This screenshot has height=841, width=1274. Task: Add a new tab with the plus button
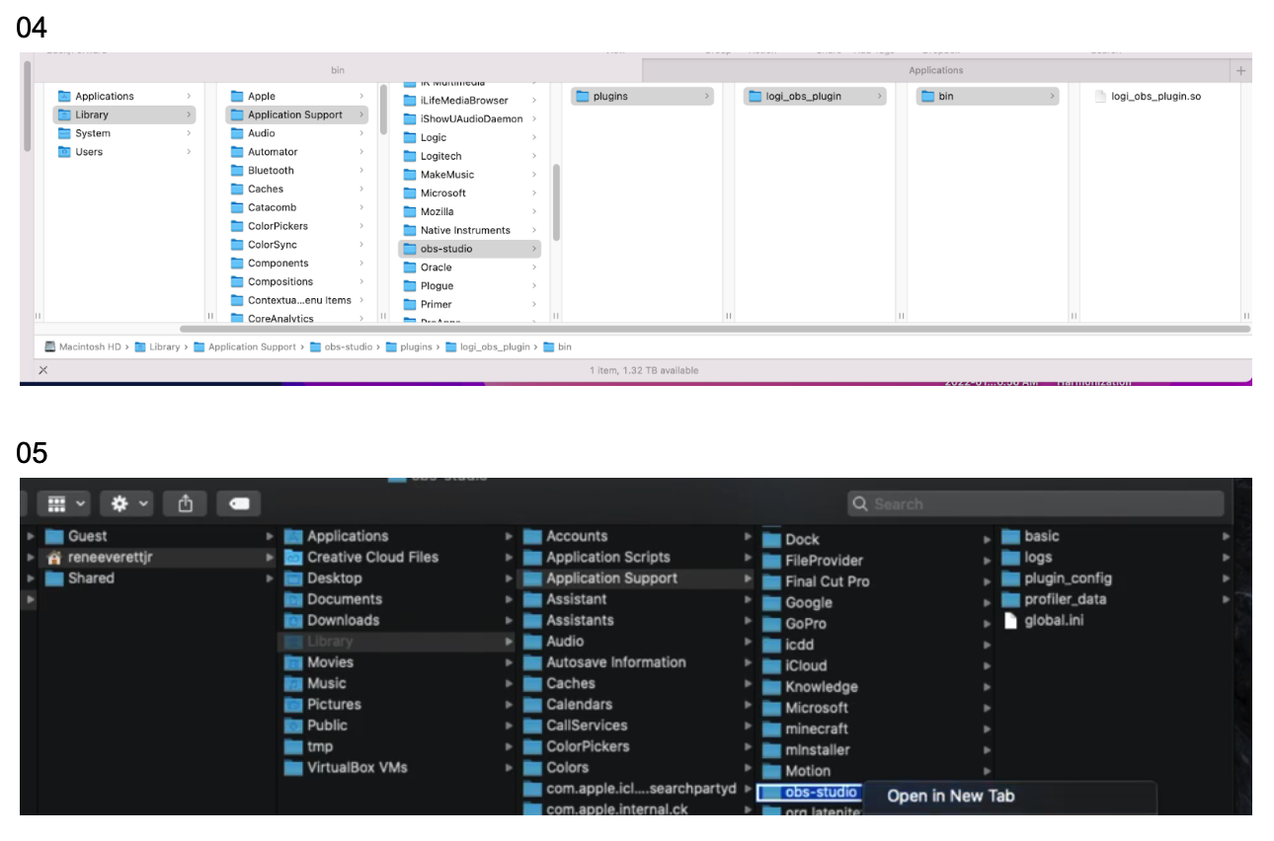pos(1241,70)
